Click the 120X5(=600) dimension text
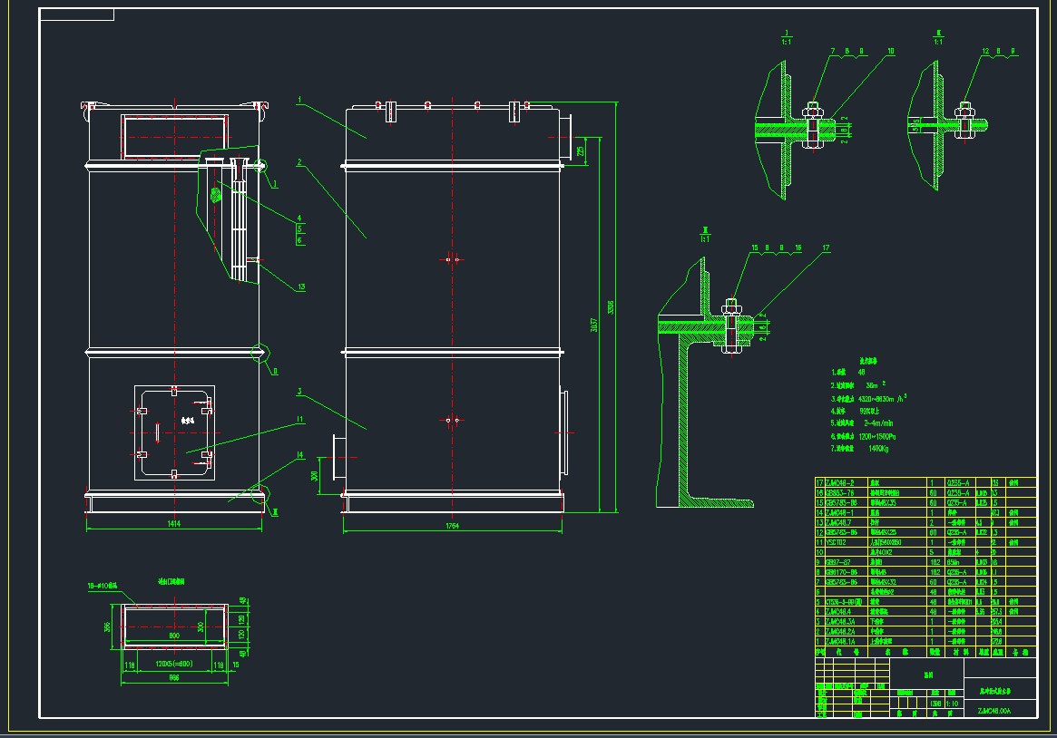The image size is (1057, 738). click(x=174, y=664)
